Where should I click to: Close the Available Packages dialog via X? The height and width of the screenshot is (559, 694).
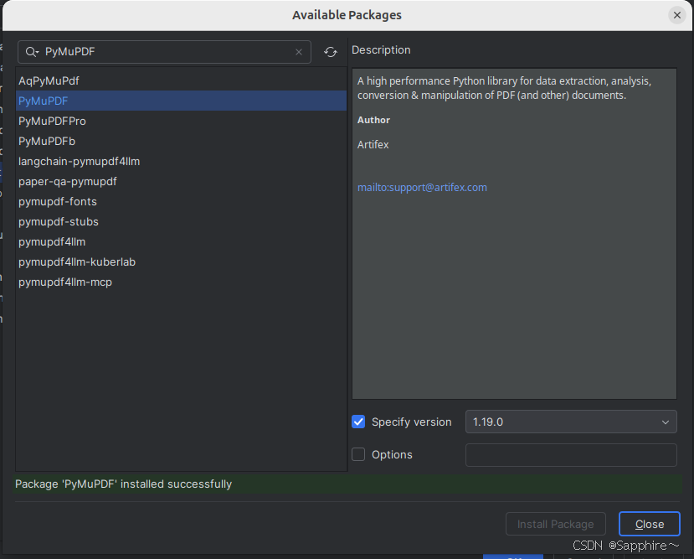pyautogui.click(x=676, y=15)
